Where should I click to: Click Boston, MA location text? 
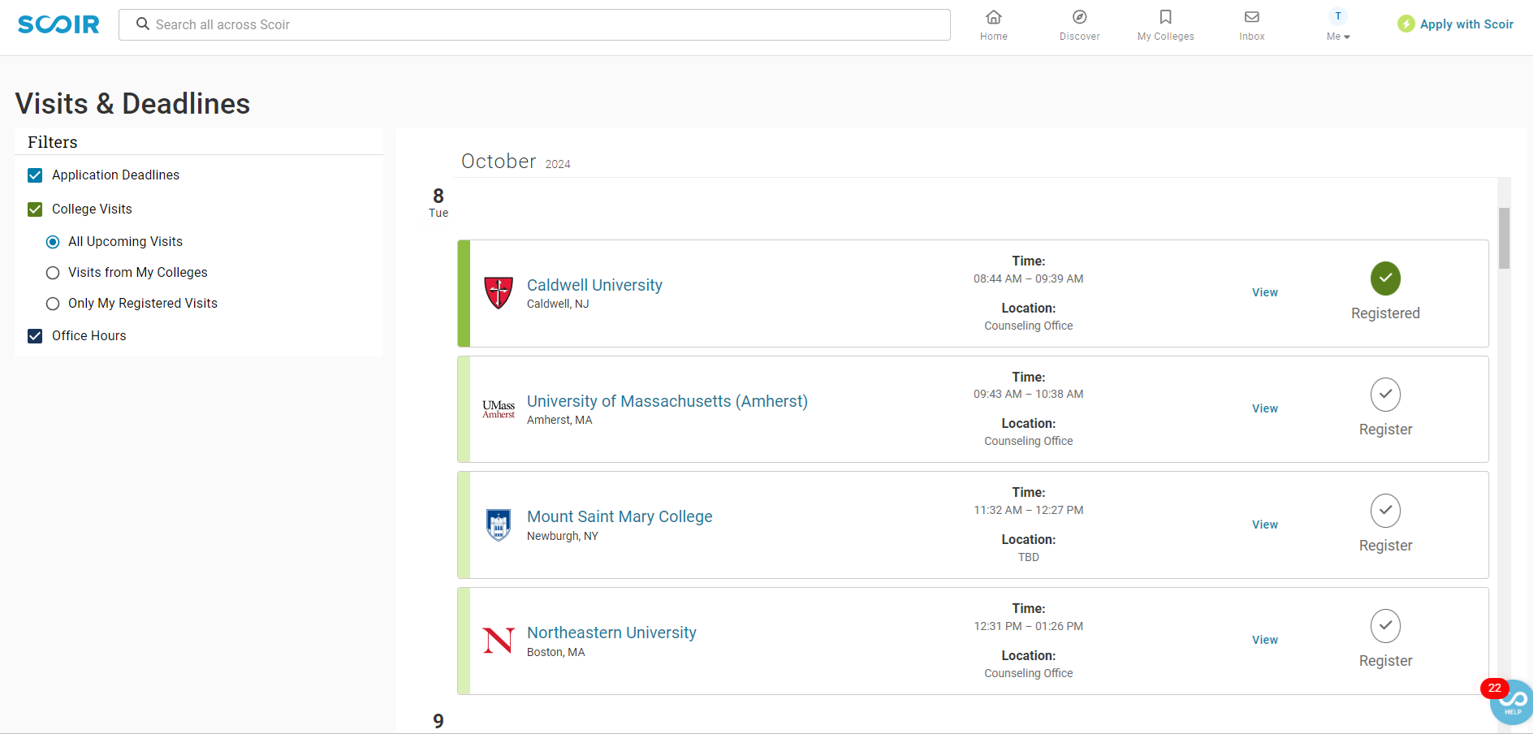(555, 652)
